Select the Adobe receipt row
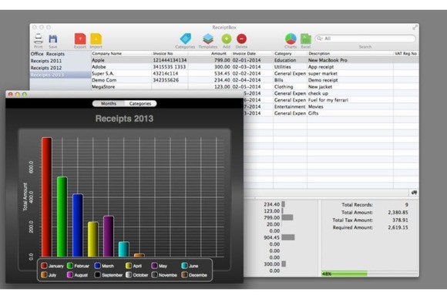 [255, 67]
